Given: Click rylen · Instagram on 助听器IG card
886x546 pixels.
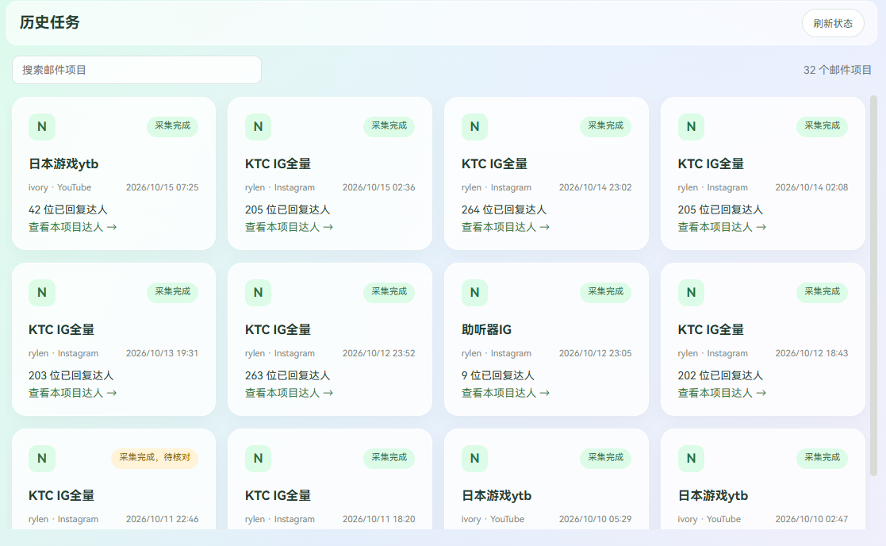Looking at the screenshot, I should click(496, 353).
